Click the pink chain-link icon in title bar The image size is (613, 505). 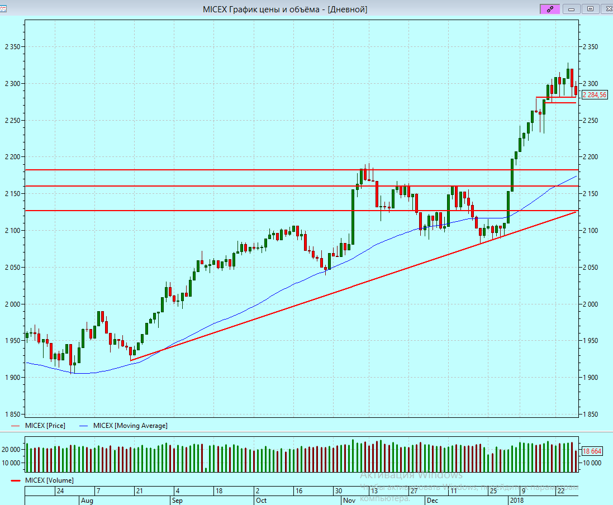point(550,9)
